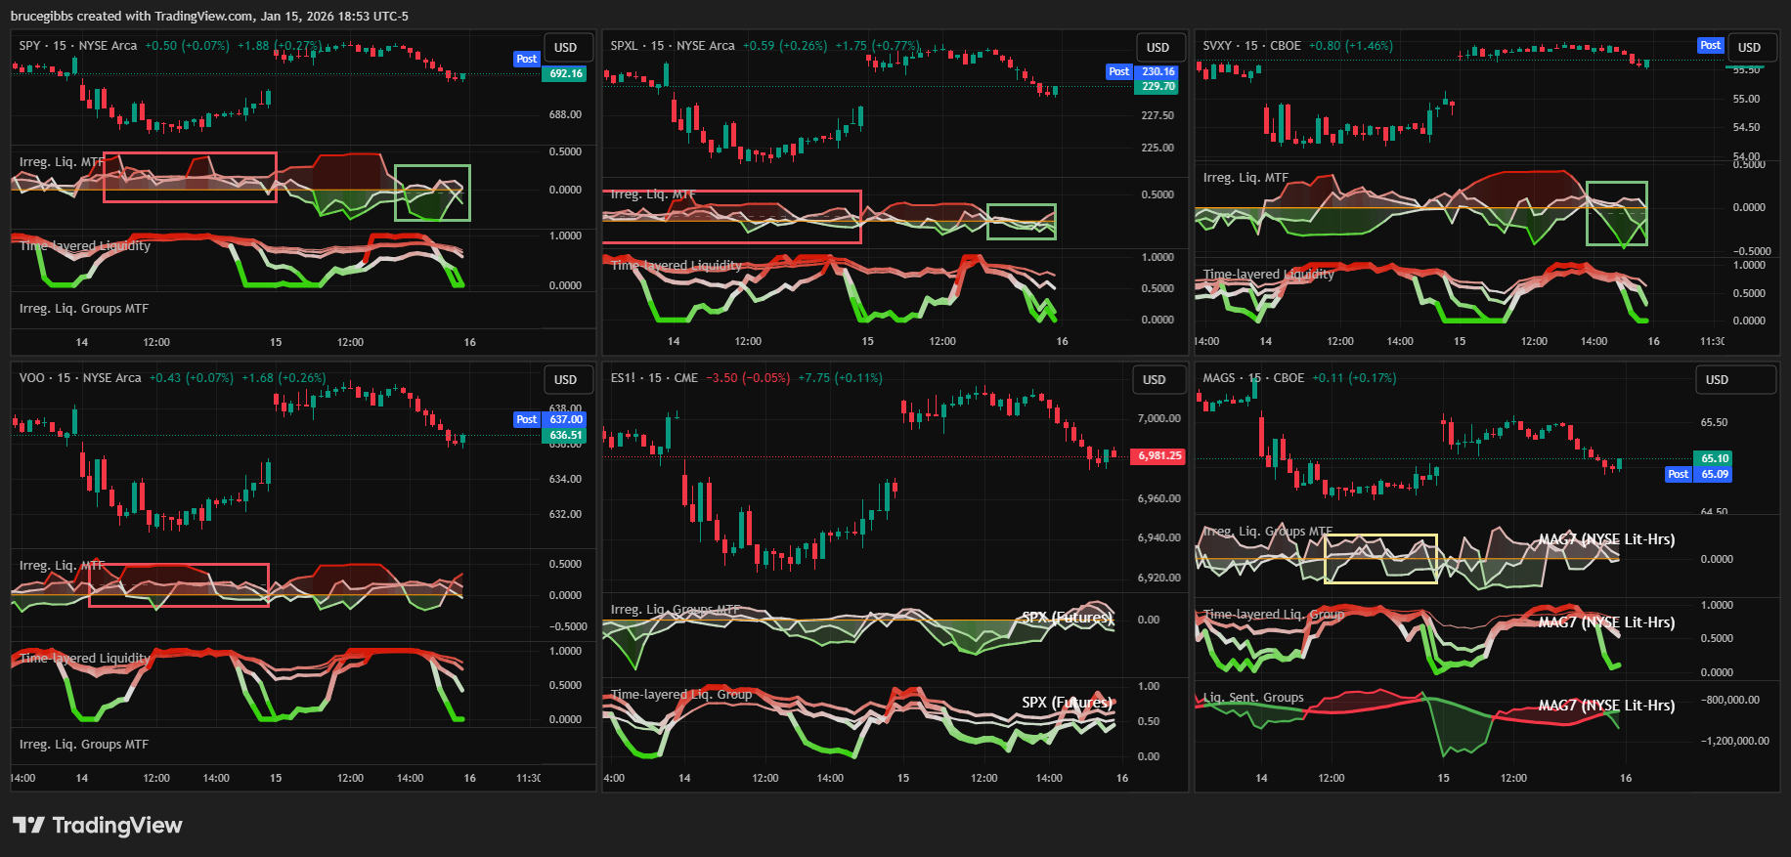
Task: Click the SPXL symbol title in chart header
Action: [x=624, y=46]
